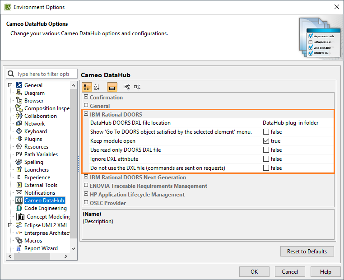Tick the Ignore DXL attribute checkbox
This screenshot has width=344, height=280.
[x=266, y=159]
